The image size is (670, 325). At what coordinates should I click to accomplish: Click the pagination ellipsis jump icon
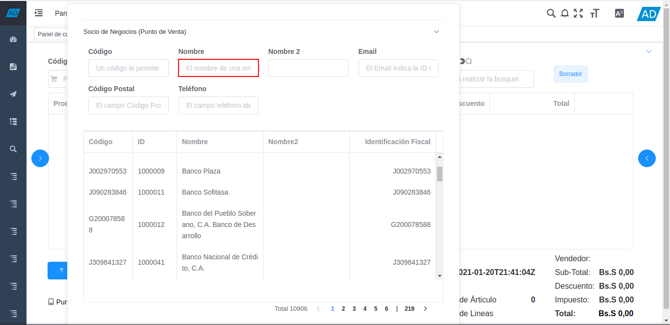point(397,309)
